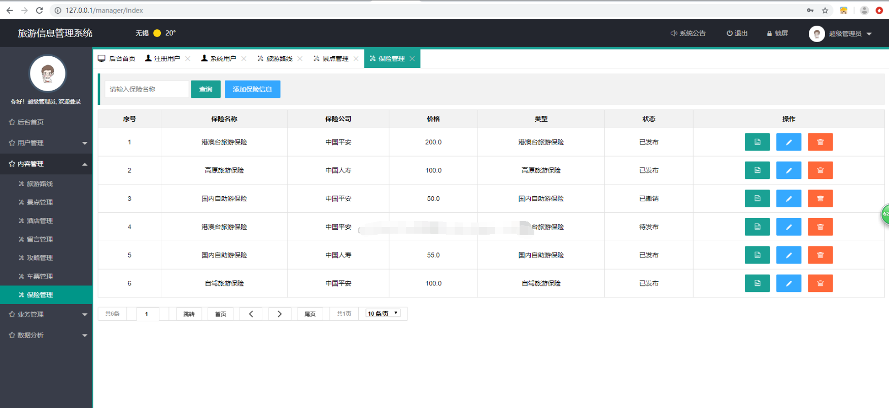Click the sidebar admin avatar

[x=48, y=73]
